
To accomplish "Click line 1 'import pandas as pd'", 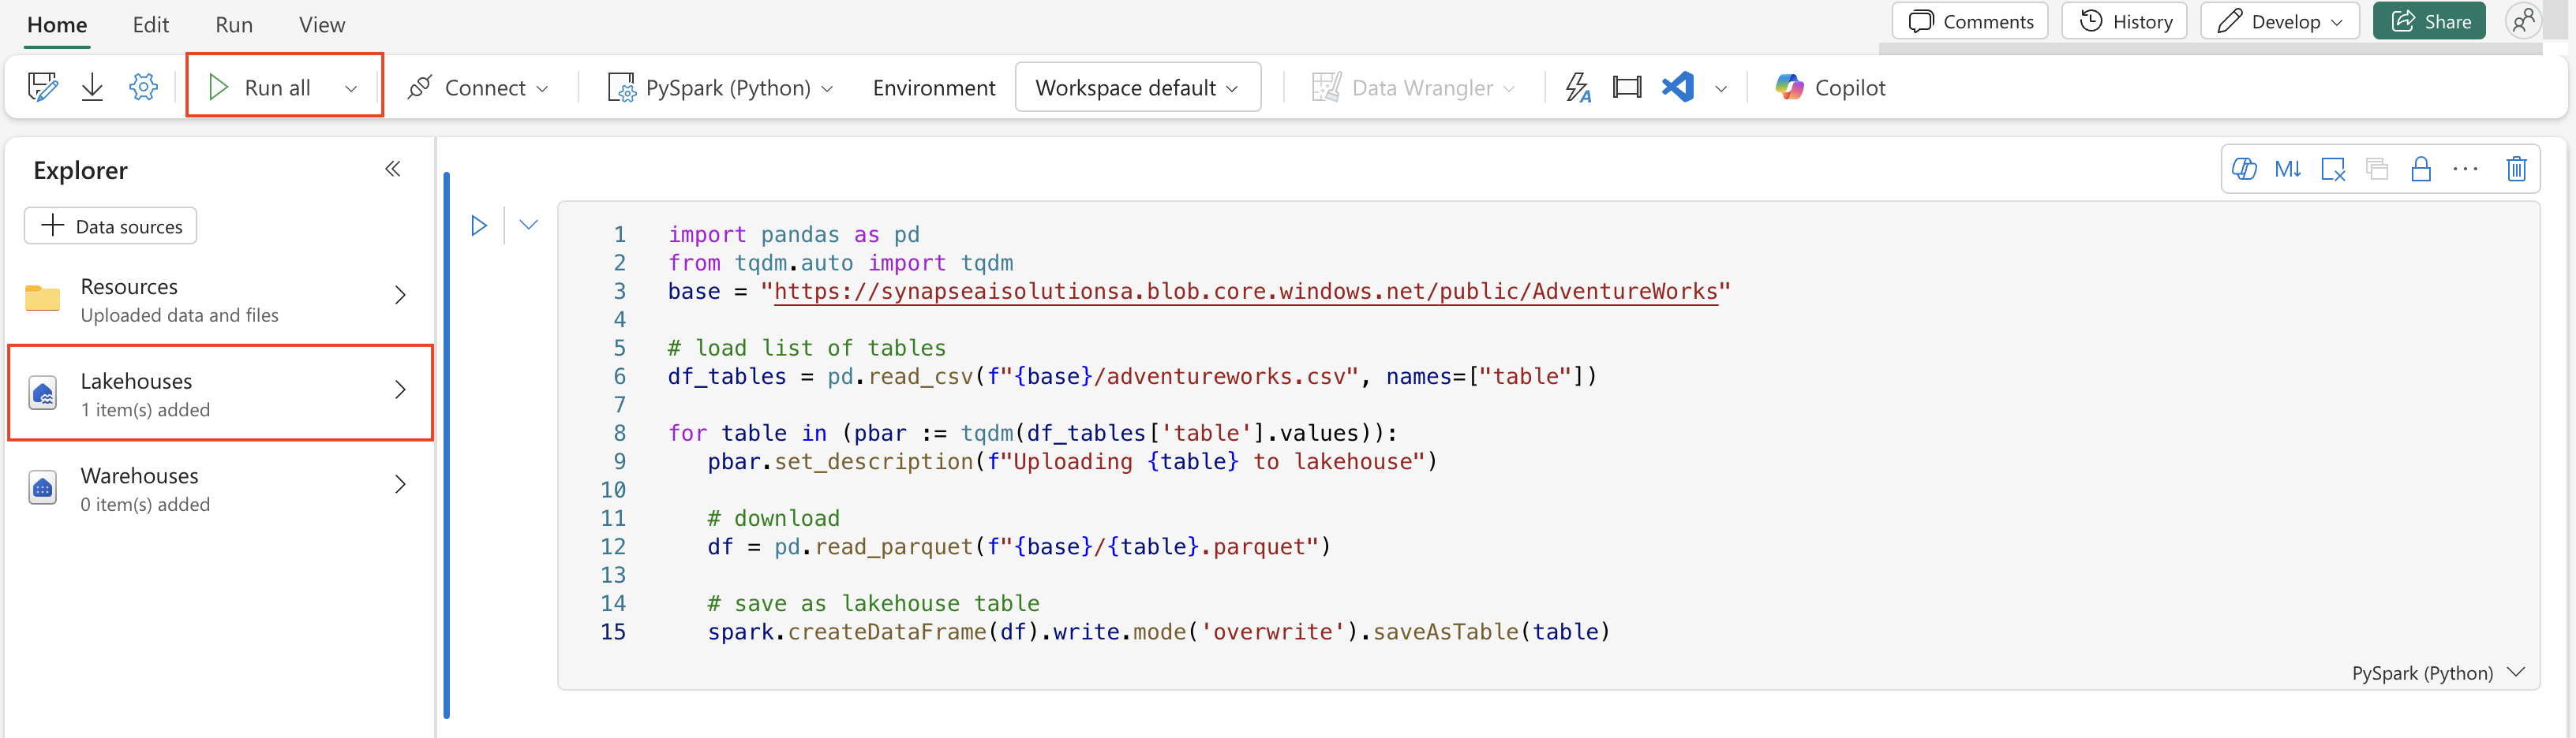I will click(794, 233).
